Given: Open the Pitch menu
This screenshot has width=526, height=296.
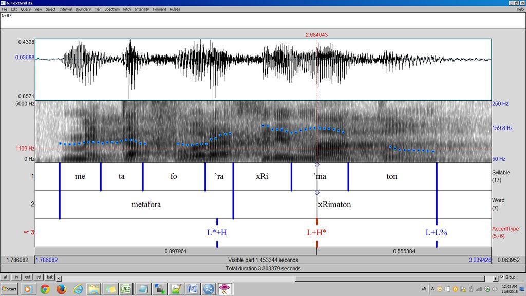Looking at the screenshot, I should click(x=127, y=9).
